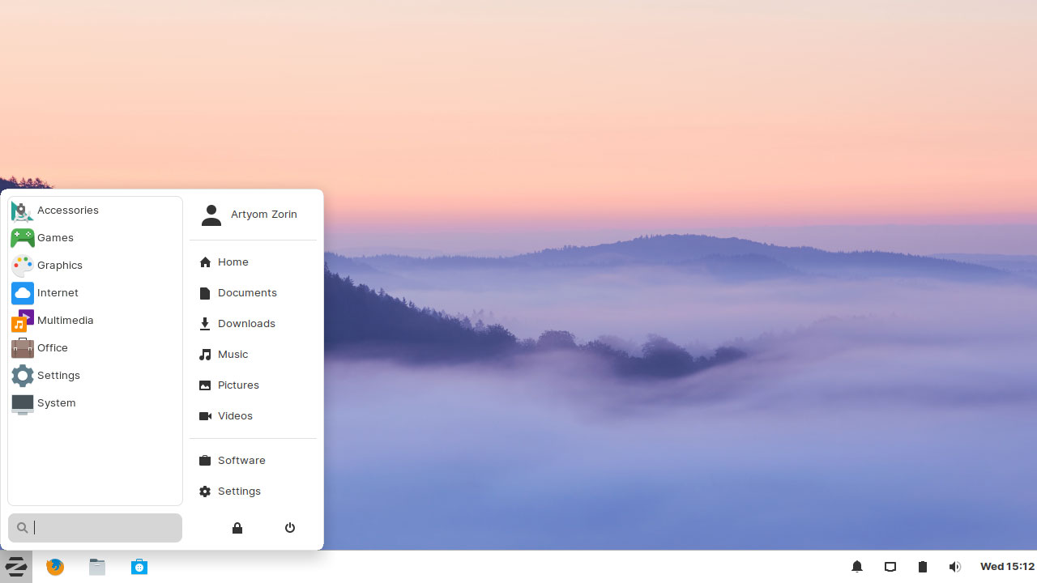Open the volume control in the tray

click(954, 566)
